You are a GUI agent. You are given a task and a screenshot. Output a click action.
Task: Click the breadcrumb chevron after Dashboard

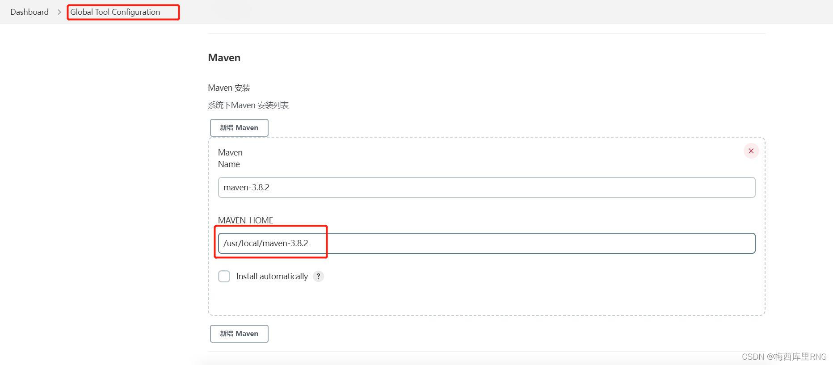pos(59,12)
